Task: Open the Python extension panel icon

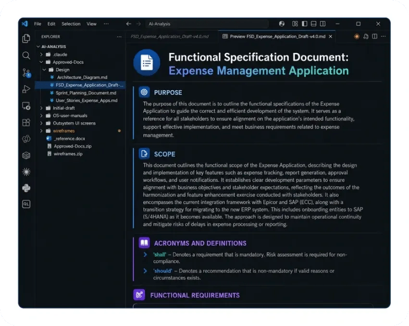Action: (x=26, y=188)
